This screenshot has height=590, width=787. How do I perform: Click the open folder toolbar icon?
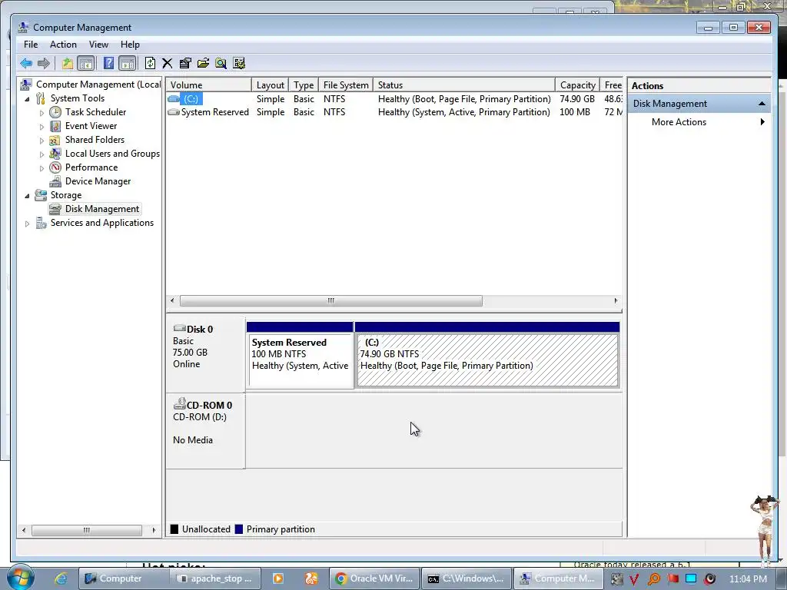coord(203,63)
